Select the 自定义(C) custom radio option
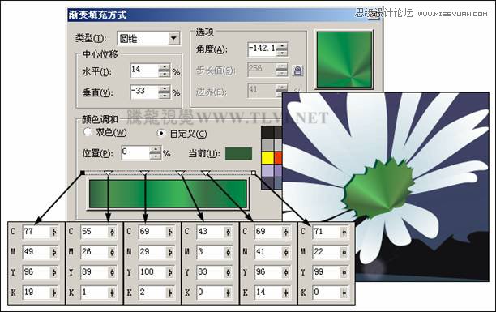The width and height of the screenshot is (496, 312). click(161, 133)
